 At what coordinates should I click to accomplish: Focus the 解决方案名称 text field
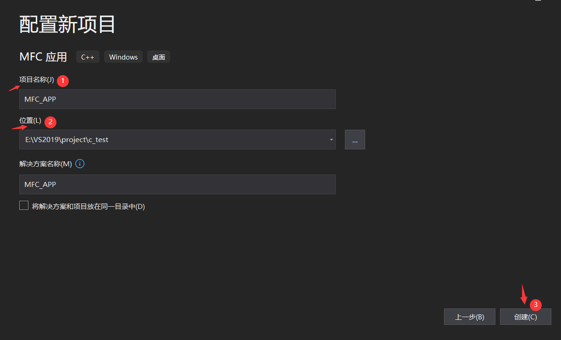point(177,184)
